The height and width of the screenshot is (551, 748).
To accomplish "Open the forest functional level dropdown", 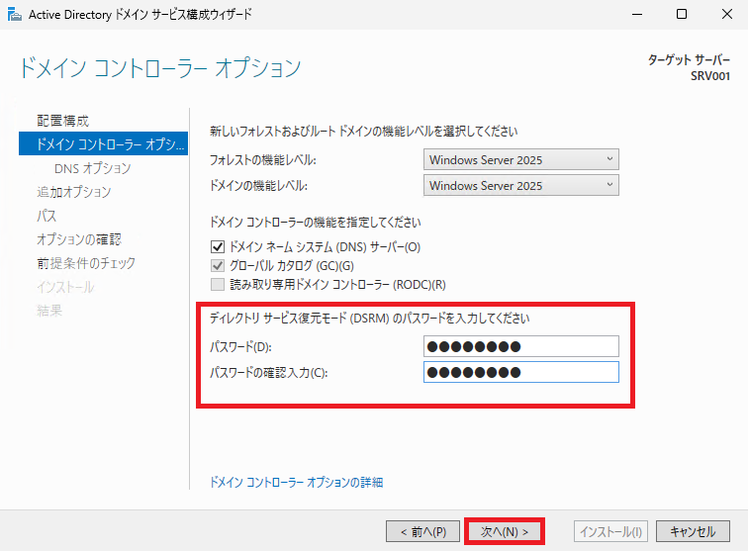I will coord(520,159).
